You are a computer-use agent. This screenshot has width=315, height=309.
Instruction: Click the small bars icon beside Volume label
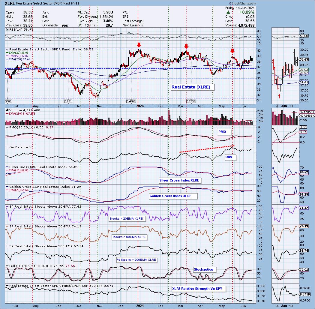tap(7, 110)
